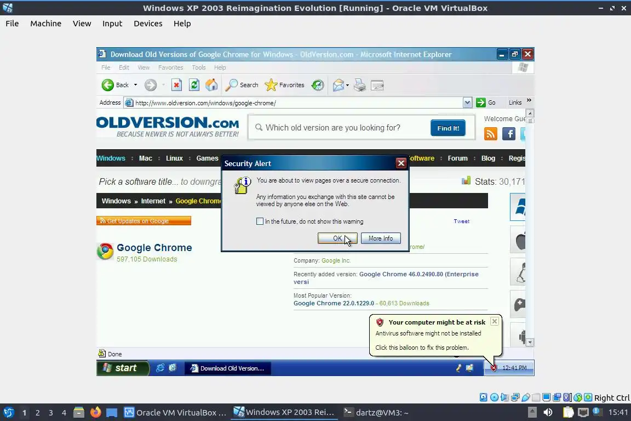Click the Home page icon
This screenshot has width=631, height=421.
point(211,85)
